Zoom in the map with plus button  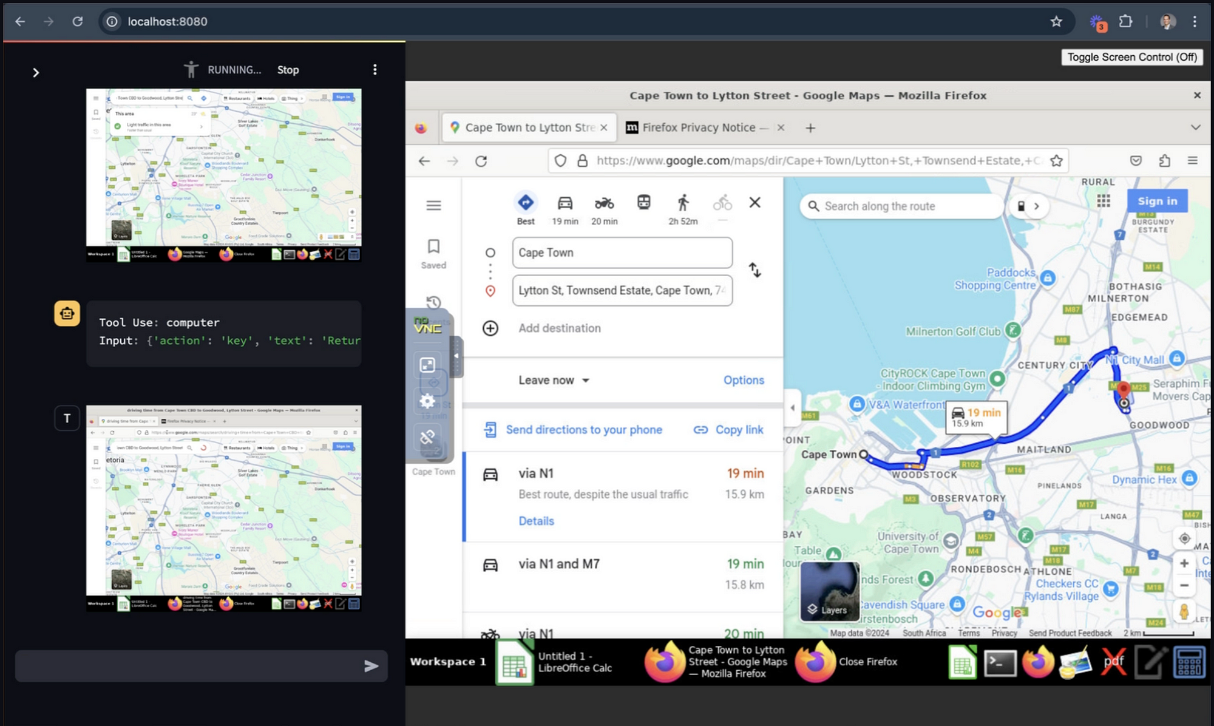[x=1184, y=563]
